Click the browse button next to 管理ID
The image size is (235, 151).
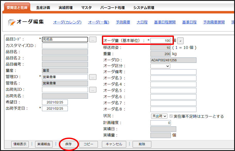coord(93,77)
